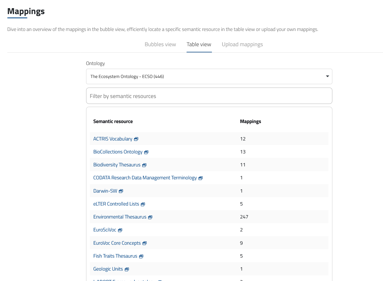Switch to the Bubbles view tab

pyautogui.click(x=160, y=44)
